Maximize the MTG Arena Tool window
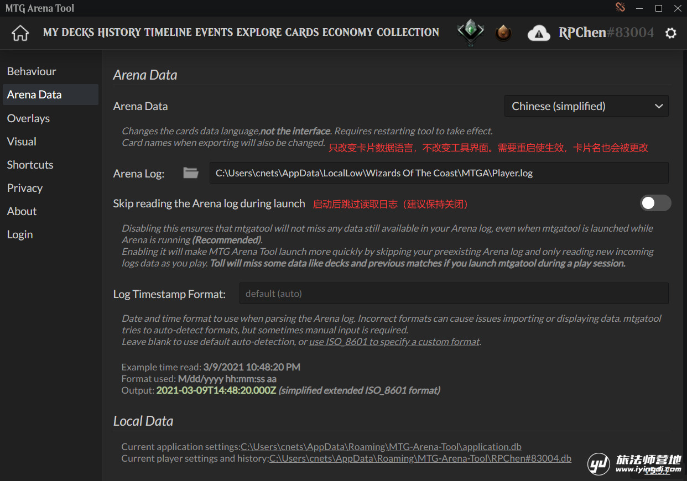Viewport: 687px width, 481px height. (x=659, y=8)
